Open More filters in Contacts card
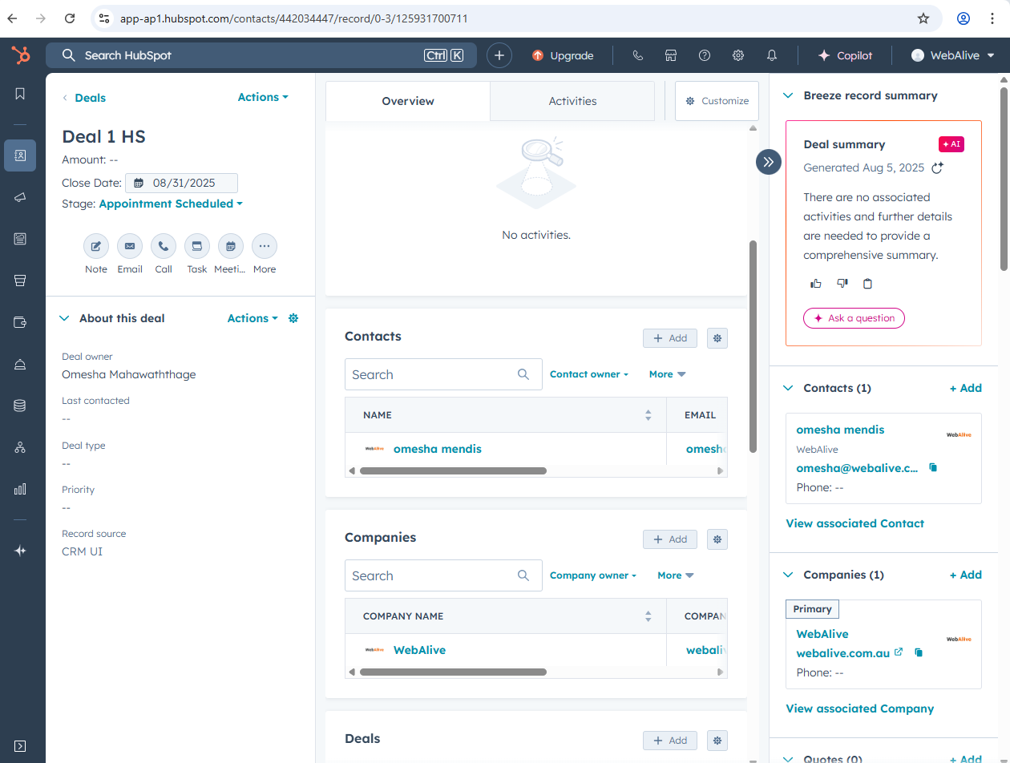 [668, 374]
